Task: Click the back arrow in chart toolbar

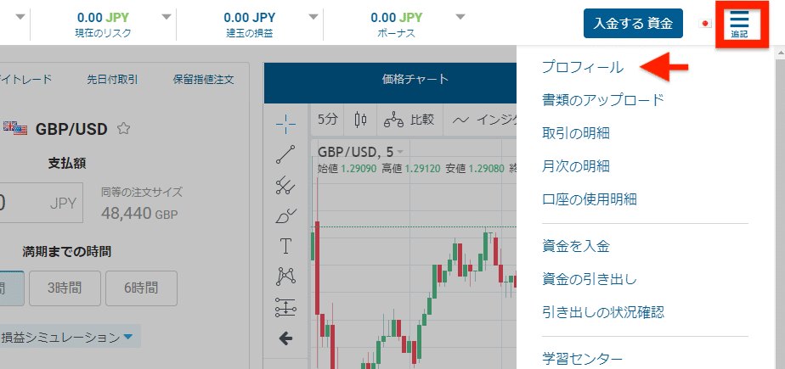Action: pos(285,338)
